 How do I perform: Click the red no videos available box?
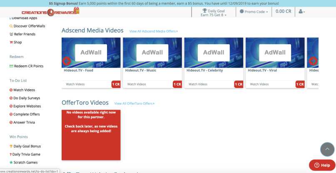tap(91, 135)
